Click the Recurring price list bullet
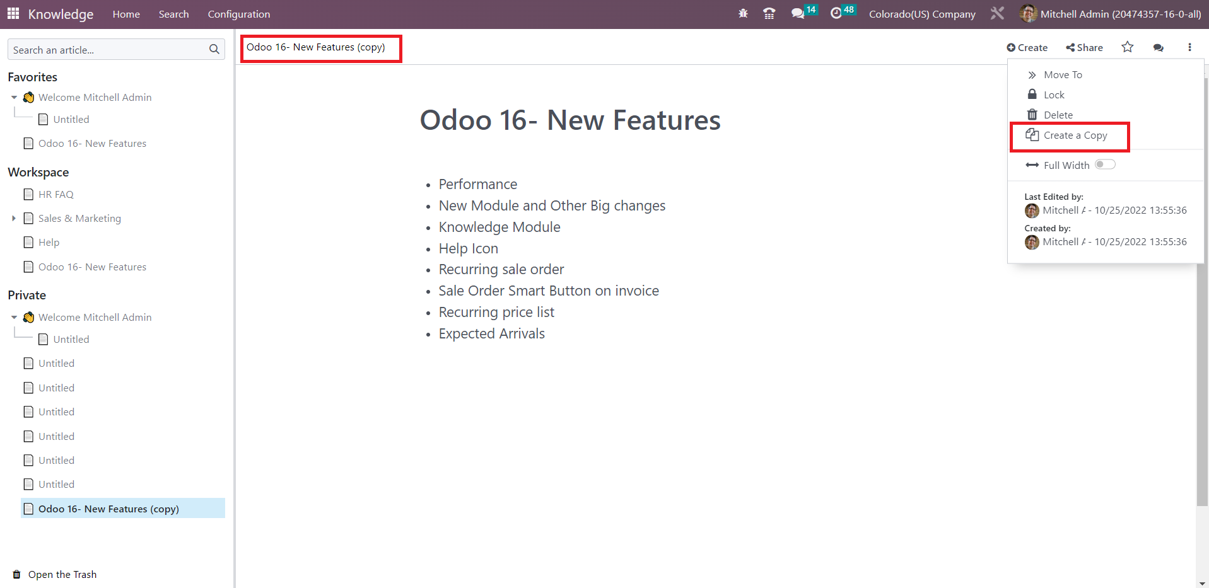Viewport: 1209px width, 588px height. [x=496, y=312]
